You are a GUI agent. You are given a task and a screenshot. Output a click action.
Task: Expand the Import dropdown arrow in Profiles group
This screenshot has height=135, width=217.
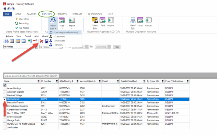[72, 28]
